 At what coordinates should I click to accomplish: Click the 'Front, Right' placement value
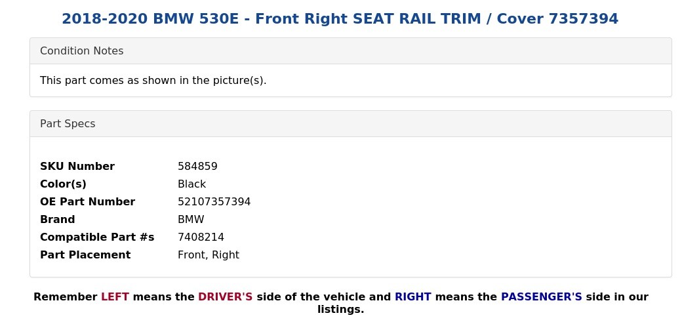[x=208, y=255]
